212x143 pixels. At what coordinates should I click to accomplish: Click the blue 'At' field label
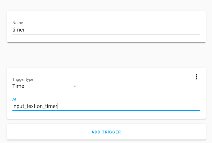[x=14, y=99]
